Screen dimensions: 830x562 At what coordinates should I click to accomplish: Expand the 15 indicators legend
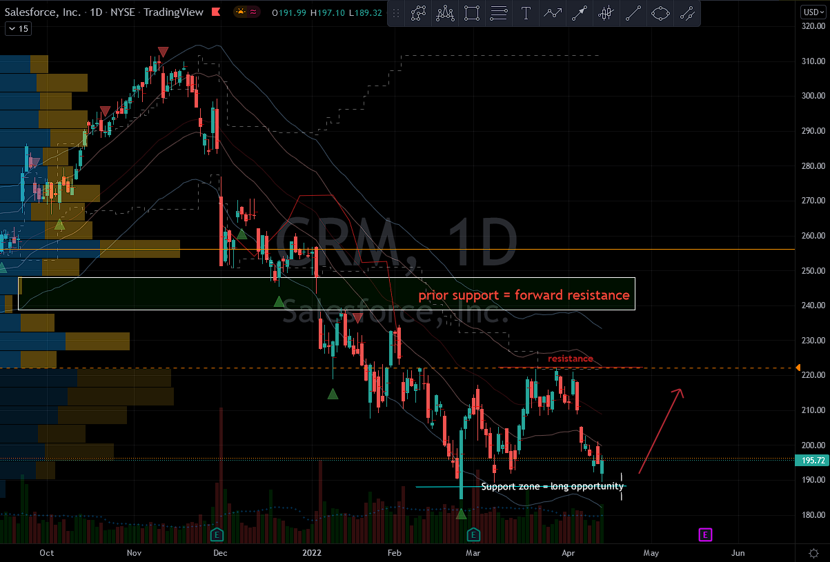click(x=18, y=28)
